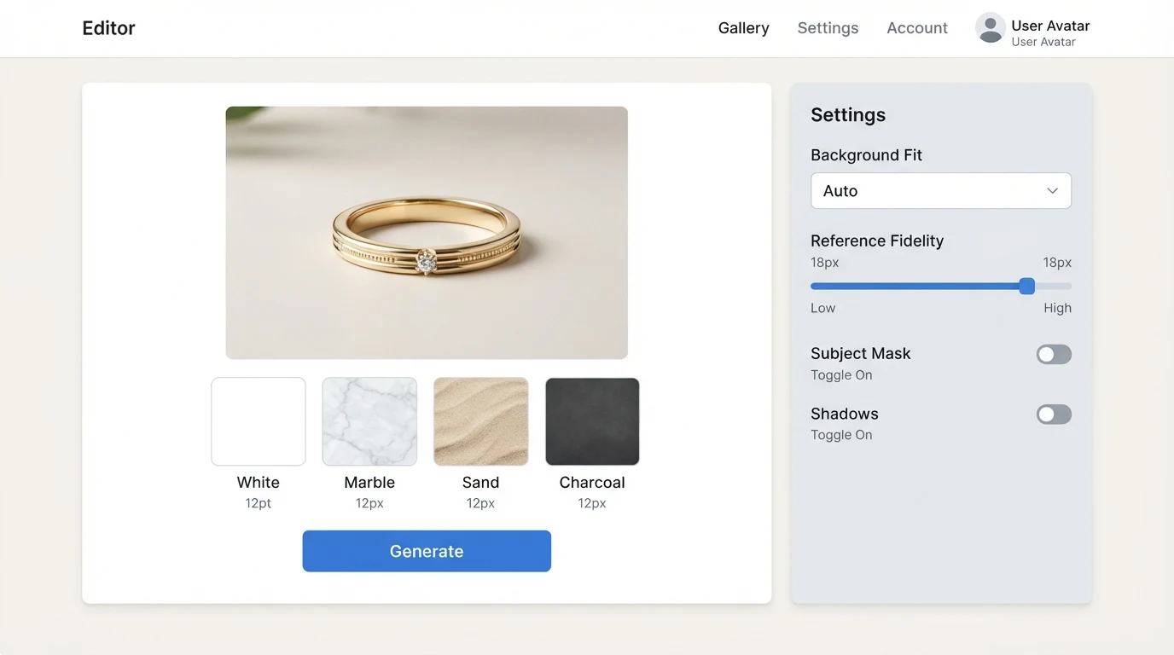Choose the Marble background swatch
The width and height of the screenshot is (1174, 655).
coord(369,421)
